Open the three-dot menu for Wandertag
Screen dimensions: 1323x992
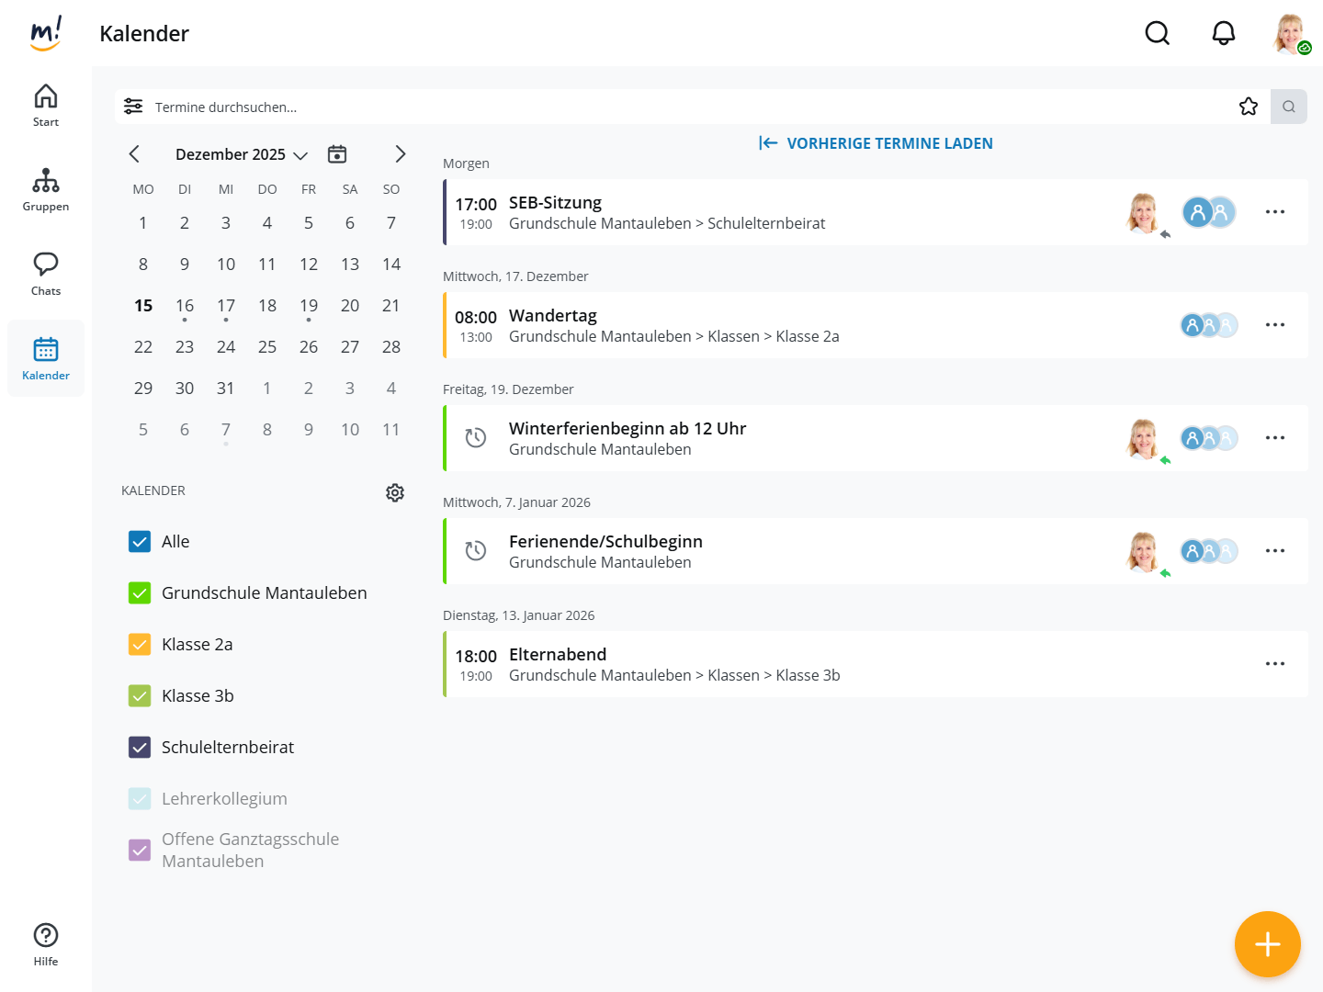[x=1274, y=325]
